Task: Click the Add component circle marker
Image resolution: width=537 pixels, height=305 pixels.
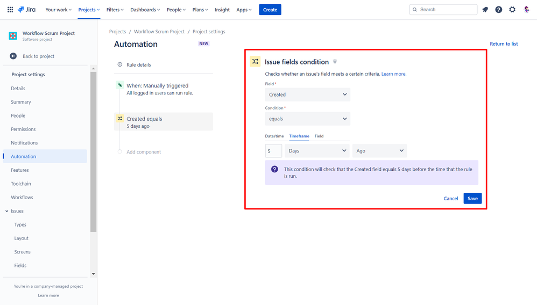Action: [120, 151]
